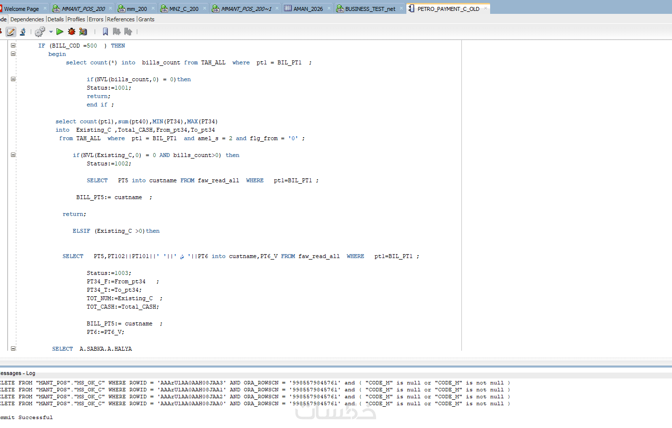This screenshot has width=672, height=428.
Task: Click the 'TOT_CASH:=Total_CASH;' line
Action: click(123, 307)
